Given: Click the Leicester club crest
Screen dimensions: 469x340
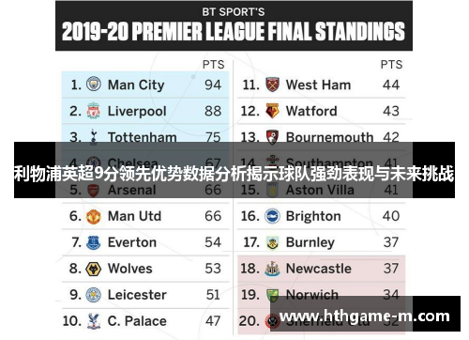Looking at the screenshot, I should pos(94,295).
